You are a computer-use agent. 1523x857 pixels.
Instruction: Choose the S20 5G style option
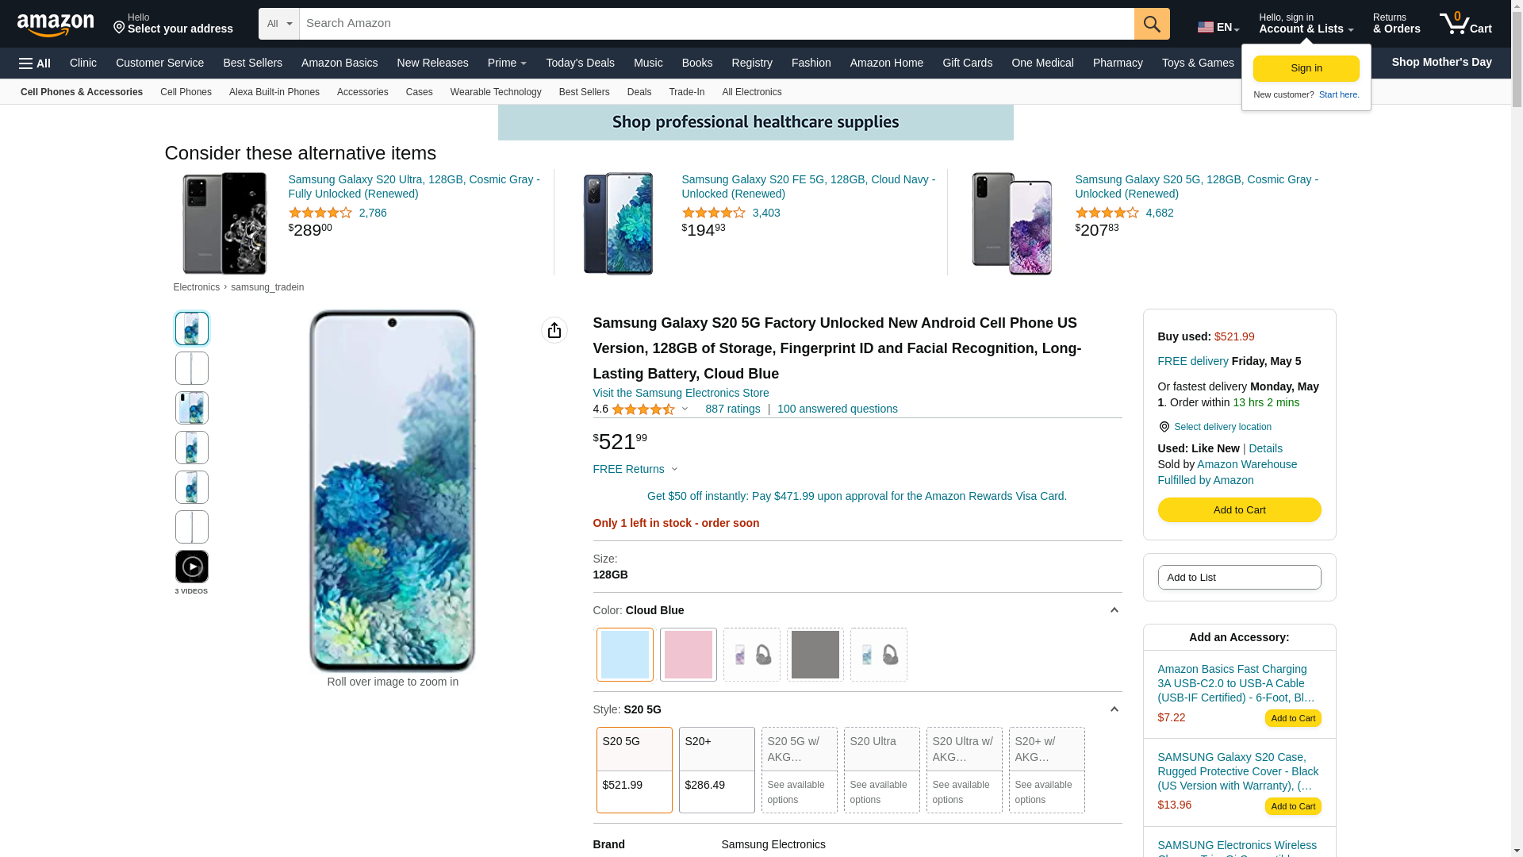point(634,770)
